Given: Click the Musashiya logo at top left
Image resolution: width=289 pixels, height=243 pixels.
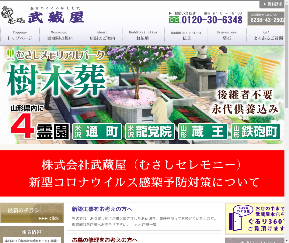Looking at the screenshot, I should (x=43, y=15).
